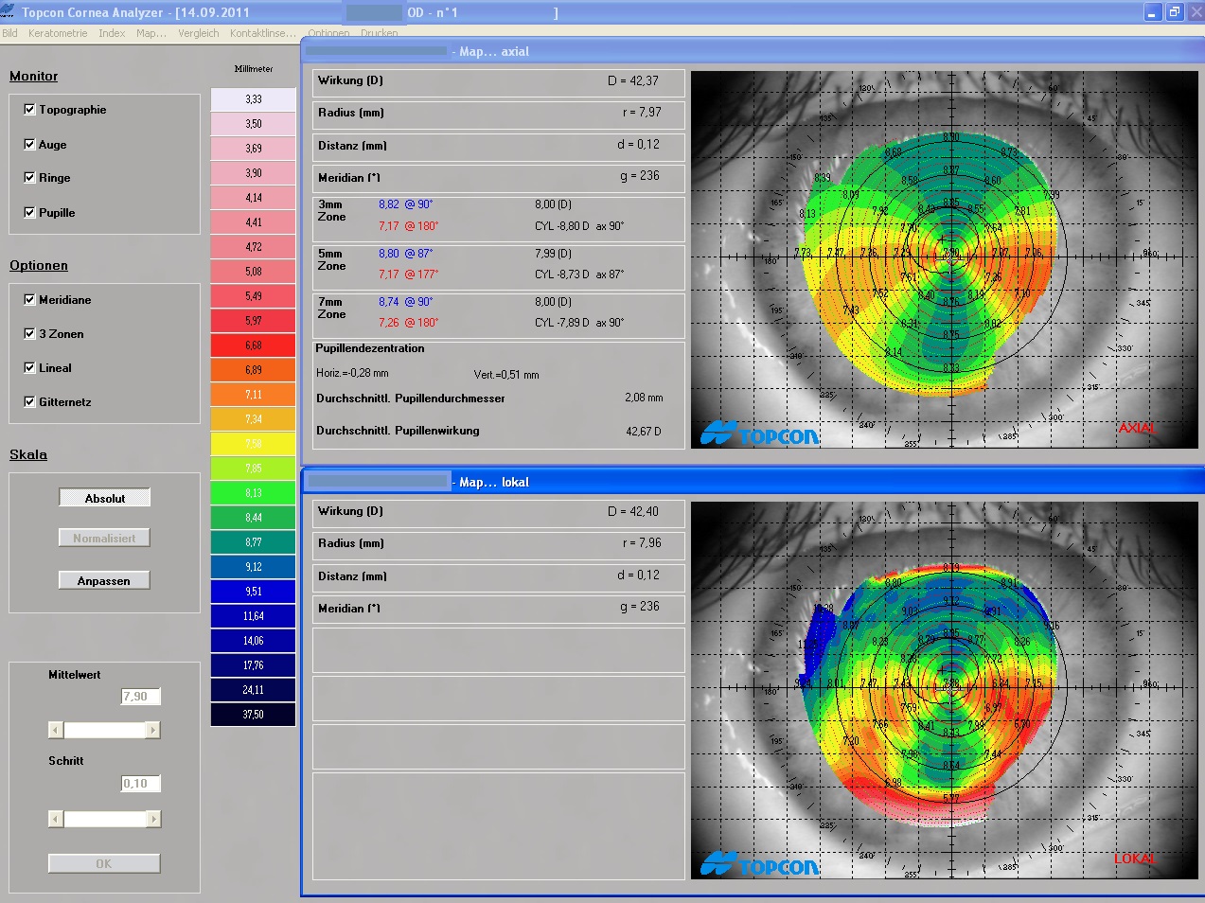Pick the red 6,68 scale swatch
Image resolution: width=1205 pixels, height=903 pixels.
tap(253, 345)
